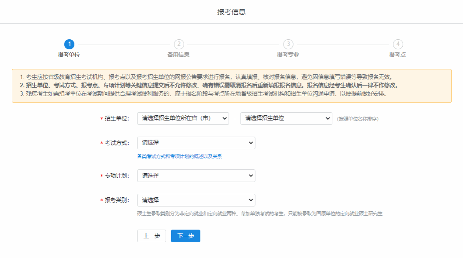Open the 各类考试方式和专项计划的概述以及关系 link

coord(179,156)
